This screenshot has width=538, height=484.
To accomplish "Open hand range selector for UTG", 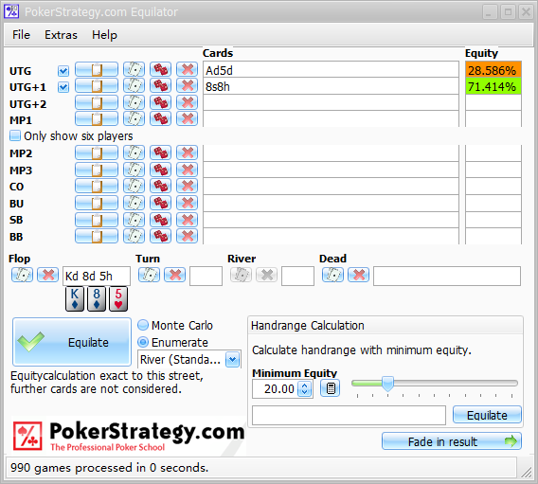I will tap(97, 70).
